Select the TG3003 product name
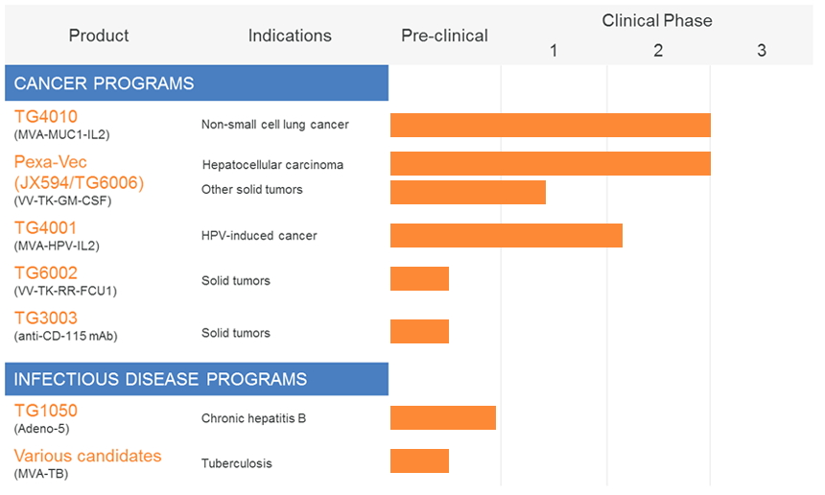Image resolution: width=825 pixels, height=495 pixels. tap(46, 318)
